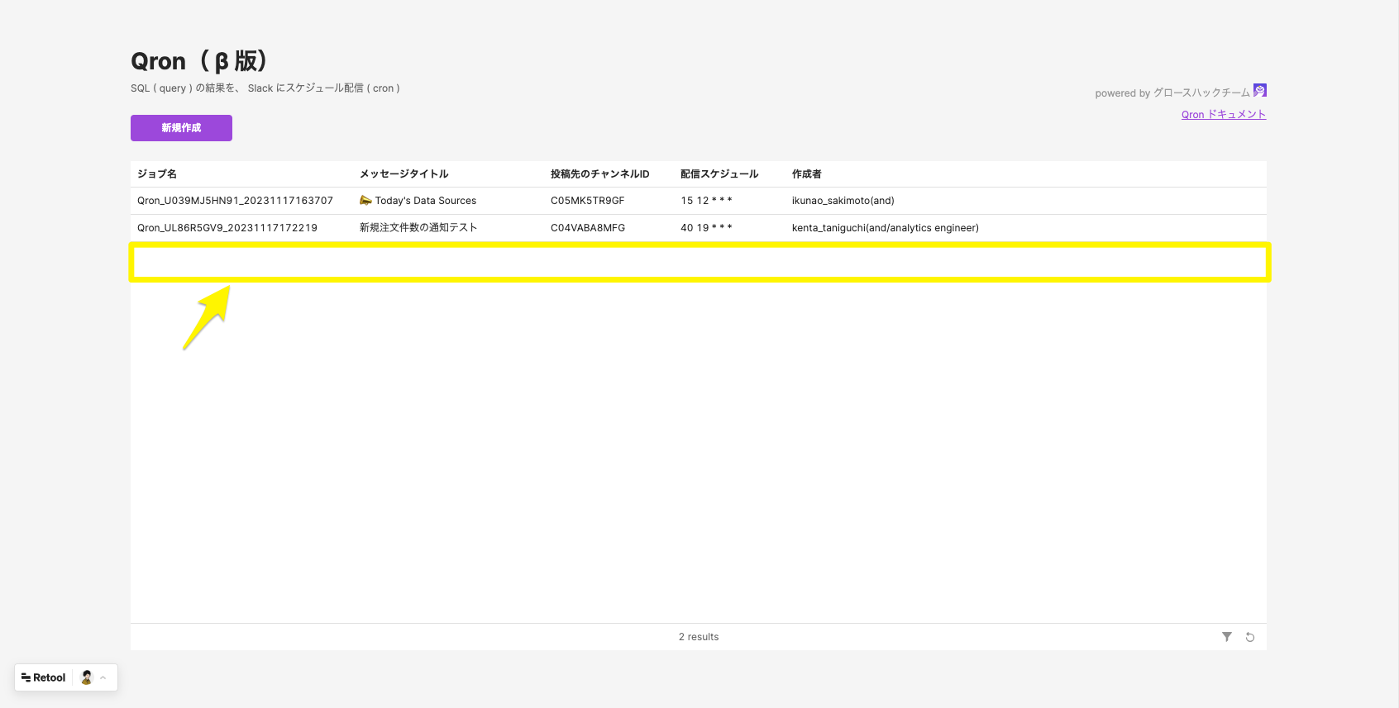This screenshot has width=1399, height=708.
Task: Click the Retool logo badge
Action: tap(44, 677)
